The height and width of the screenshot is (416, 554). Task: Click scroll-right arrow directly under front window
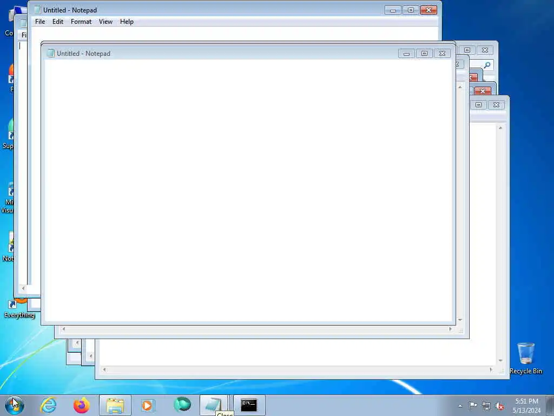click(x=450, y=329)
